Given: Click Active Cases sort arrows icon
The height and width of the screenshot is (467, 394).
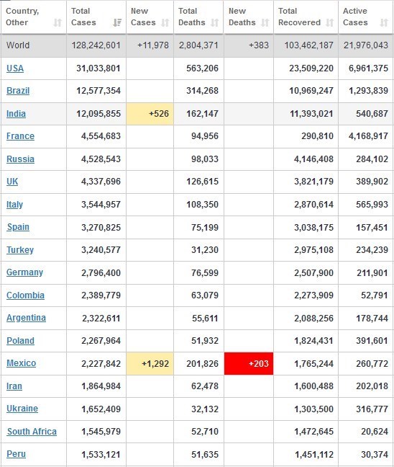Looking at the screenshot, I should tap(384, 22).
